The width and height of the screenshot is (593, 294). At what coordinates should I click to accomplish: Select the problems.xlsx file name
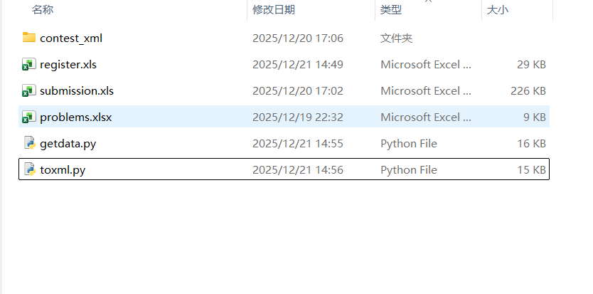click(x=76, y=117)
